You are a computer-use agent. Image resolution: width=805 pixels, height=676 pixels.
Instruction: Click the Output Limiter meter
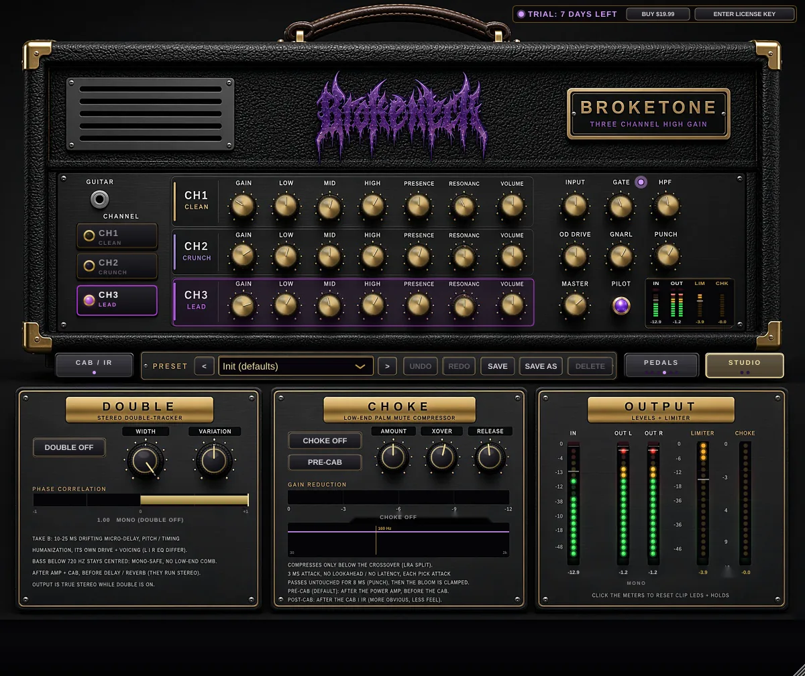click(x=702, y=503)
